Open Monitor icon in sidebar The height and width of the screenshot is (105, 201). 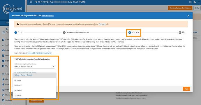3,95
